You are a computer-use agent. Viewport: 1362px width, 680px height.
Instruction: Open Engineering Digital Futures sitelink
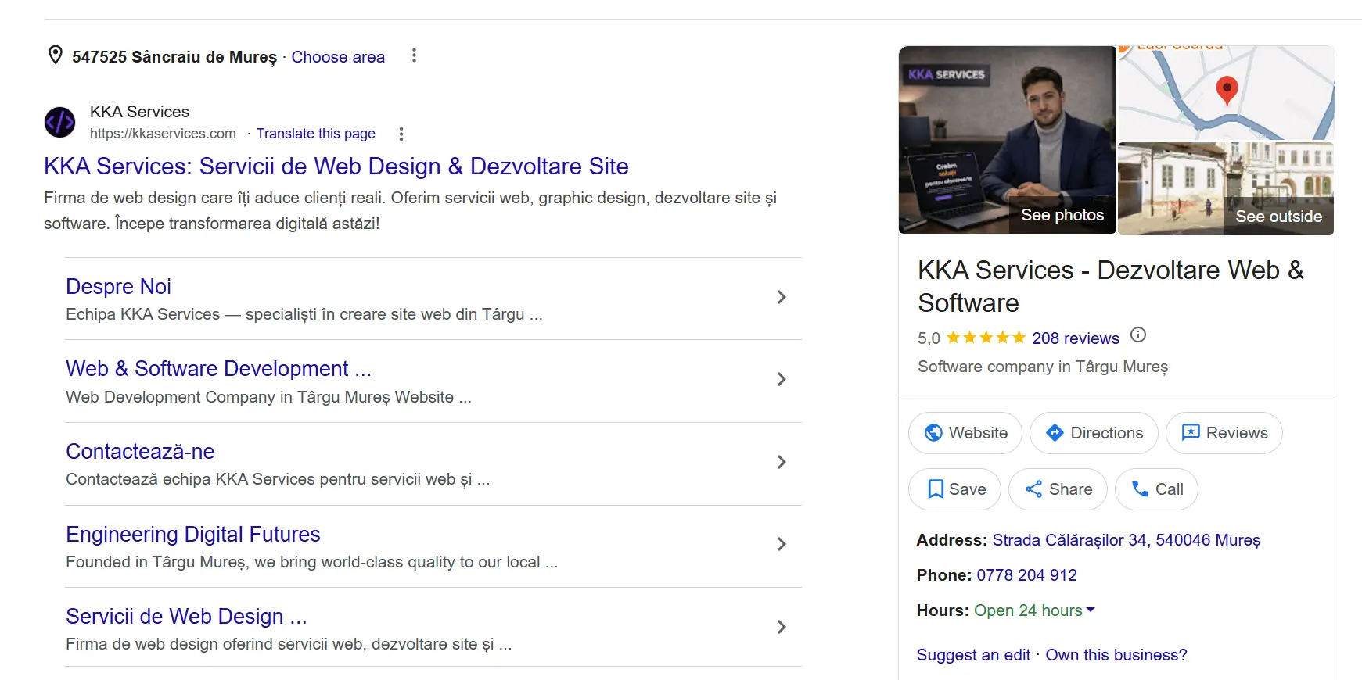[193, 534]
